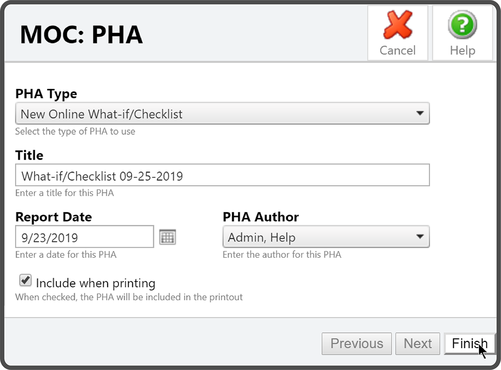Click the Previous button

357,343
